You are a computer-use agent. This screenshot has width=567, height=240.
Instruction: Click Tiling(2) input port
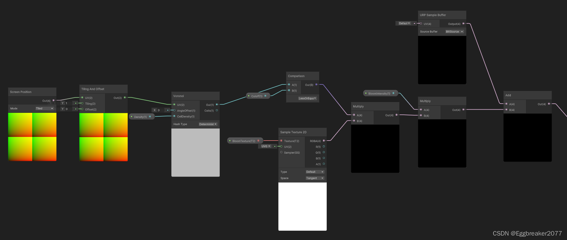click(82, 103)
